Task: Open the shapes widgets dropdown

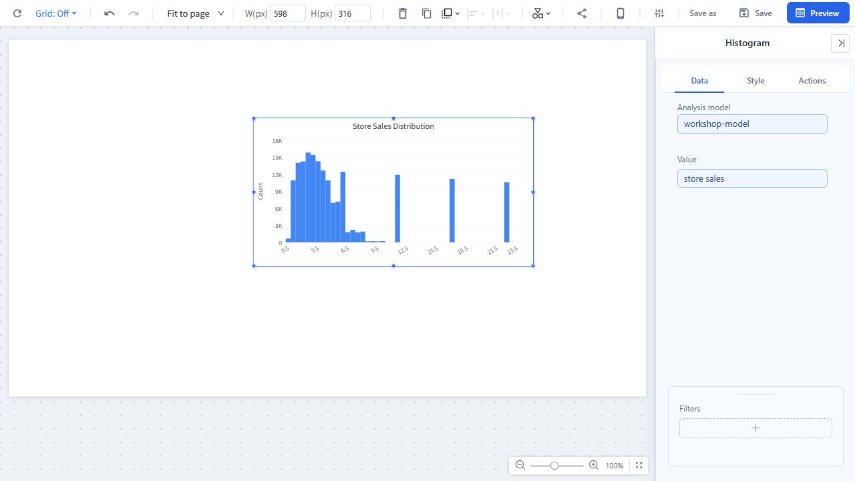Action: click(542, 13)
